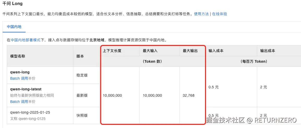The height and width of the screenshot is (128, 301).
Task: Click the 始终与最新快照版能力相同 description
Action: (32, 96)
